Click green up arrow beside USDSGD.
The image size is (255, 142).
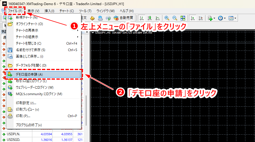pyautogui.click(x=4, y=140)
